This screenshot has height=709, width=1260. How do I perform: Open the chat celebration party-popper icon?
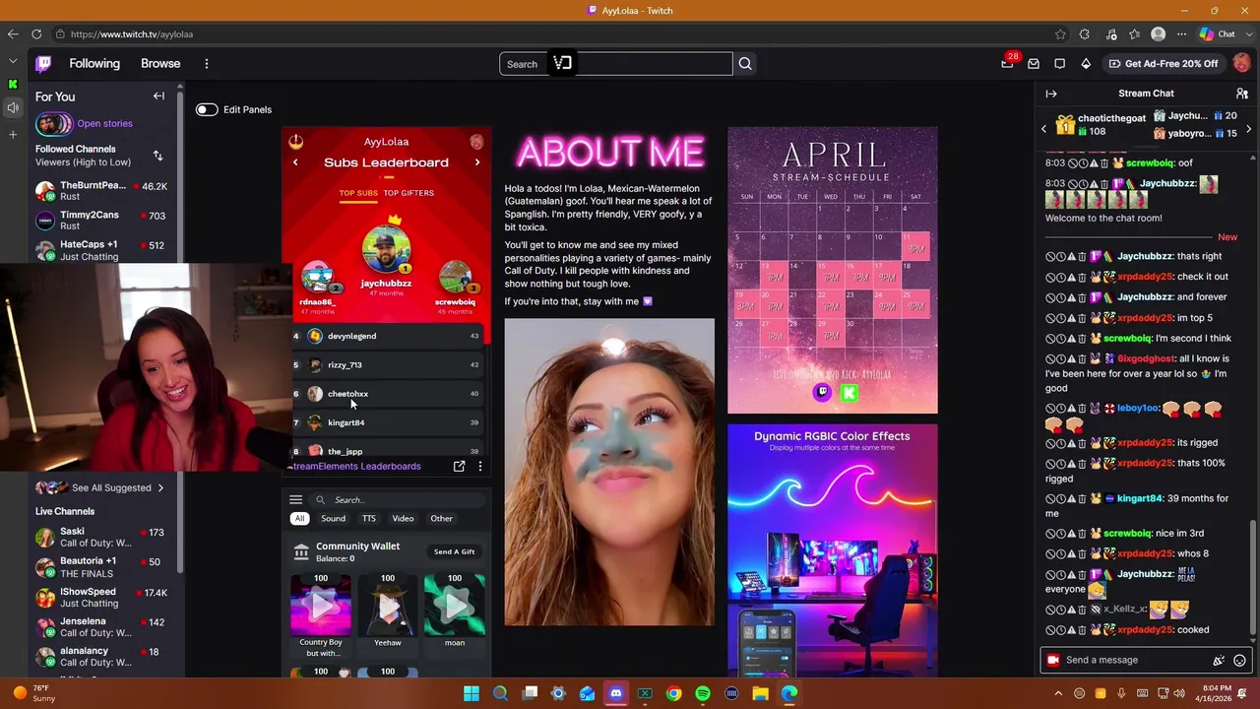point(1219,661)
